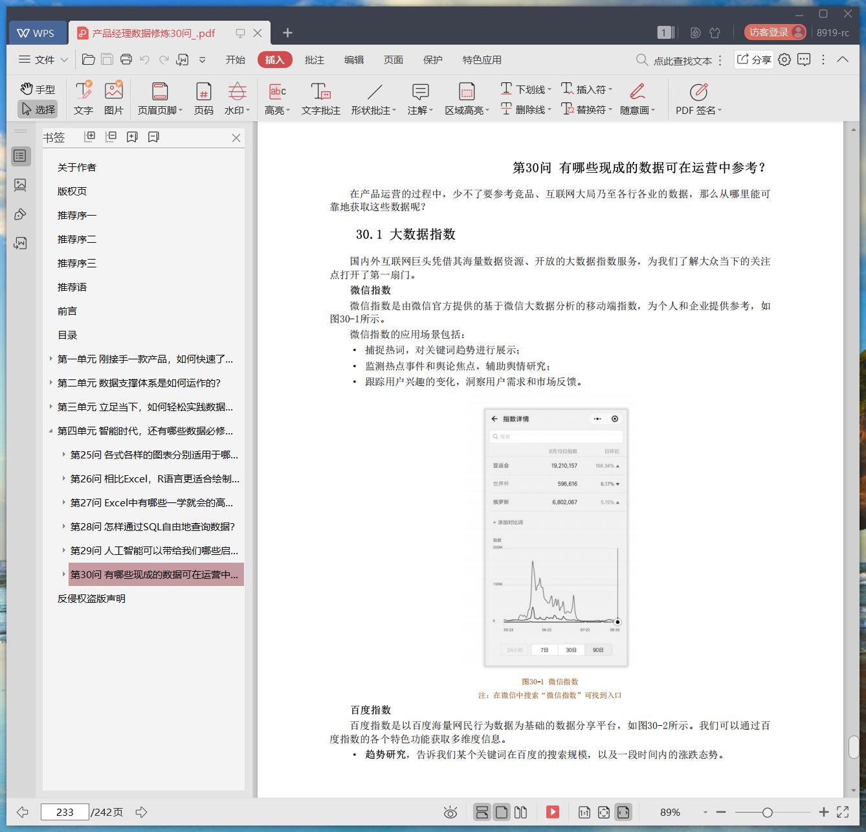866x832 pixels.
Task: Click the 分享 share button
Action: [753, 60]
